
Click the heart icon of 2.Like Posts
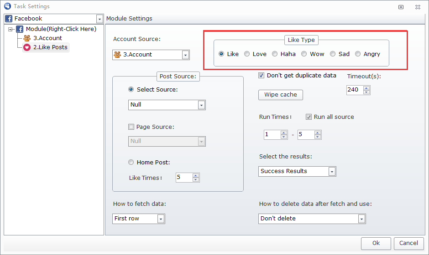coord(27,47)
